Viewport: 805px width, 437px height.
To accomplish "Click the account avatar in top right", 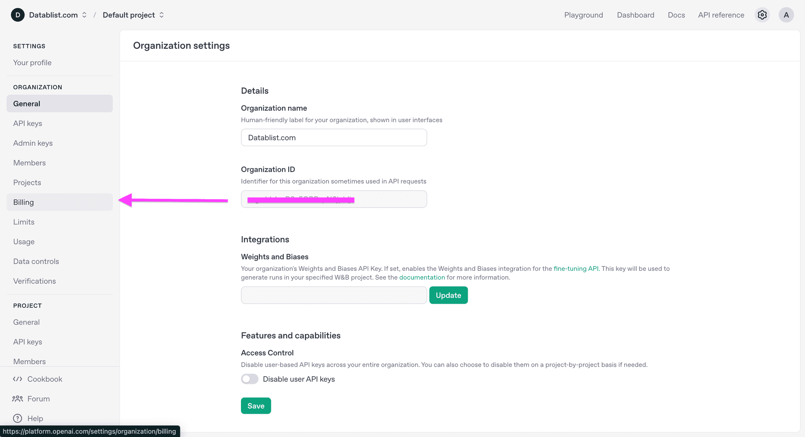I will coord(786,15).
